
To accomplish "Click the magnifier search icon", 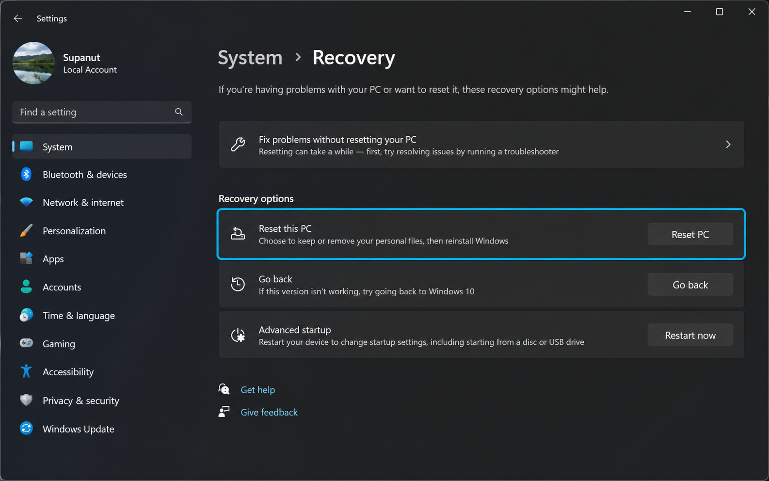I will [x=179, y=112].
